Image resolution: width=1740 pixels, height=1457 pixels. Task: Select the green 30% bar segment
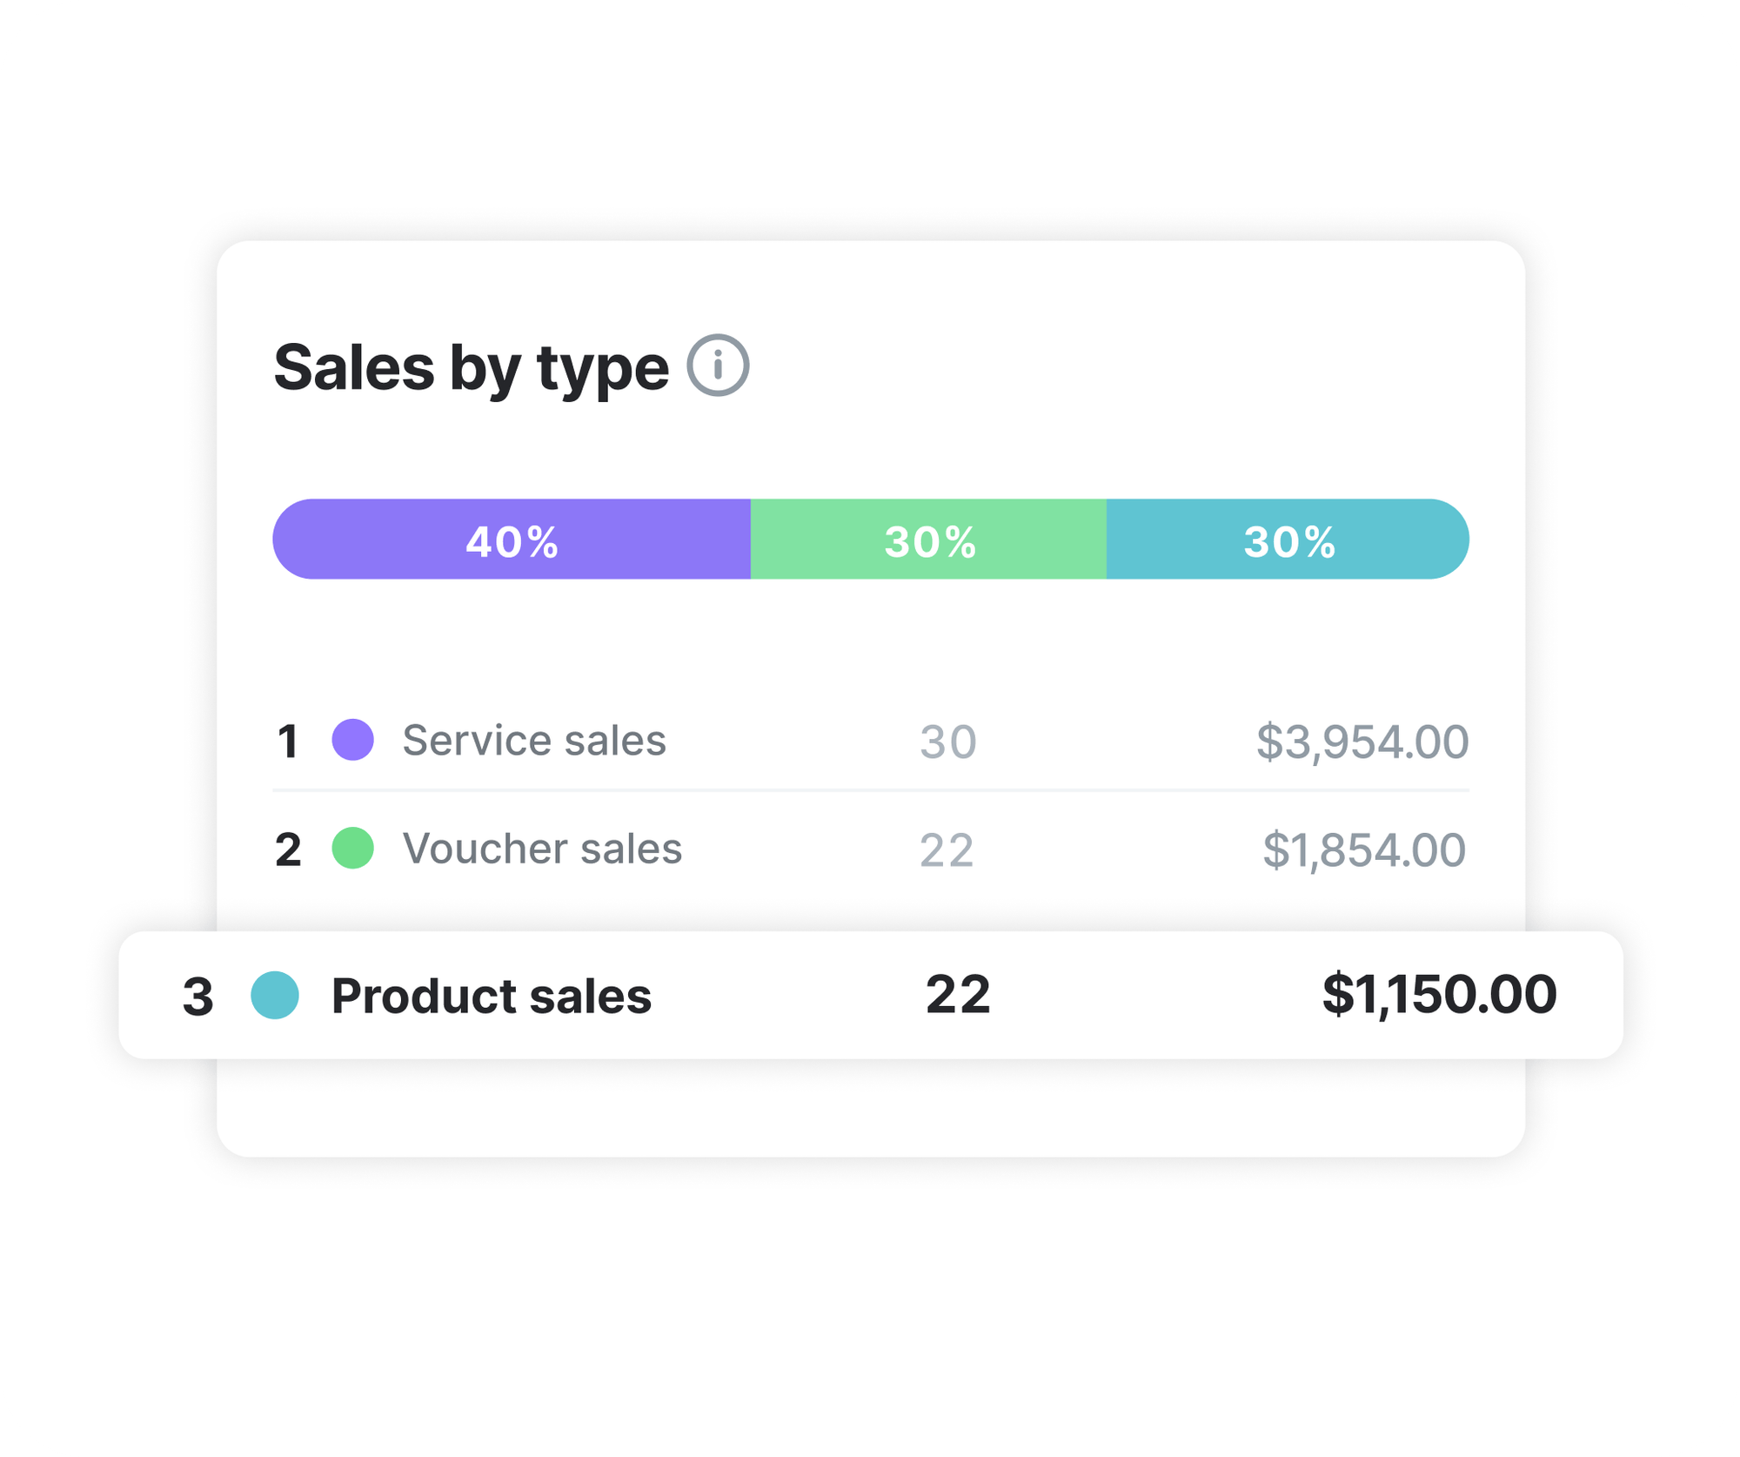pos(929,540)
